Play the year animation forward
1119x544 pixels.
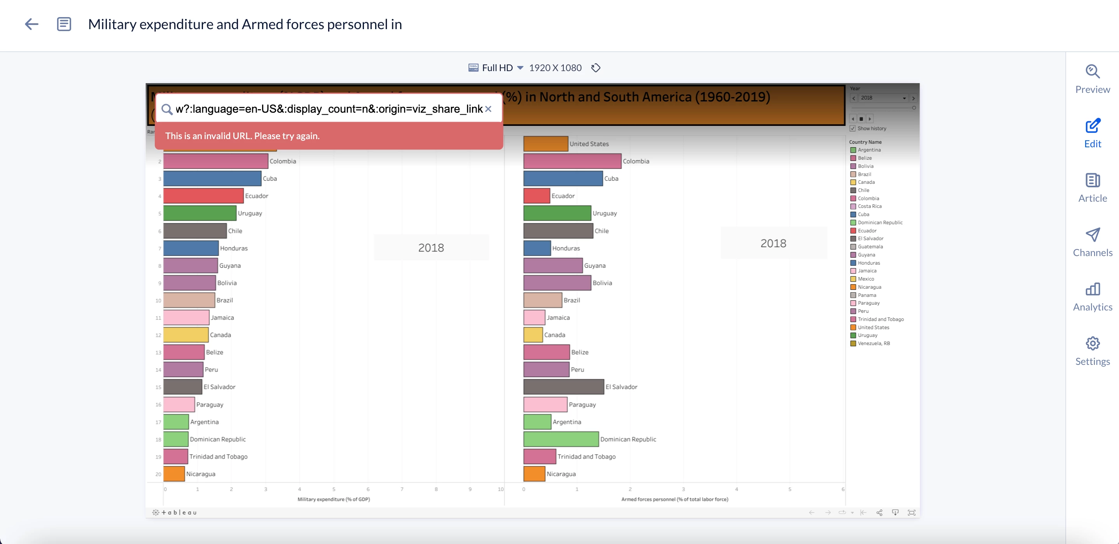pyautogui.click(x=870, y=119)
